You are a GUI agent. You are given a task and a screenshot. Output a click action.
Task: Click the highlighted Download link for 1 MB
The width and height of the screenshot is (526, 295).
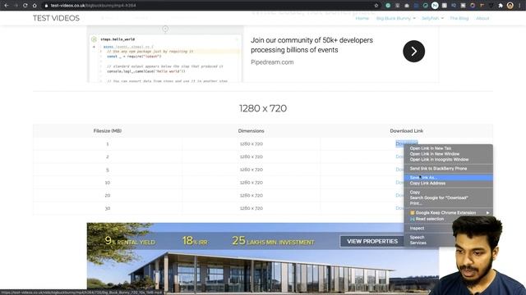[406, 144]
